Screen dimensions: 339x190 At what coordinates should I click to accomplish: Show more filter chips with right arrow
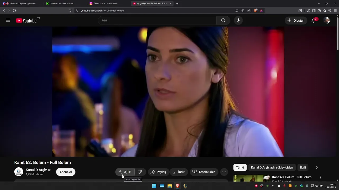(316, 167)
